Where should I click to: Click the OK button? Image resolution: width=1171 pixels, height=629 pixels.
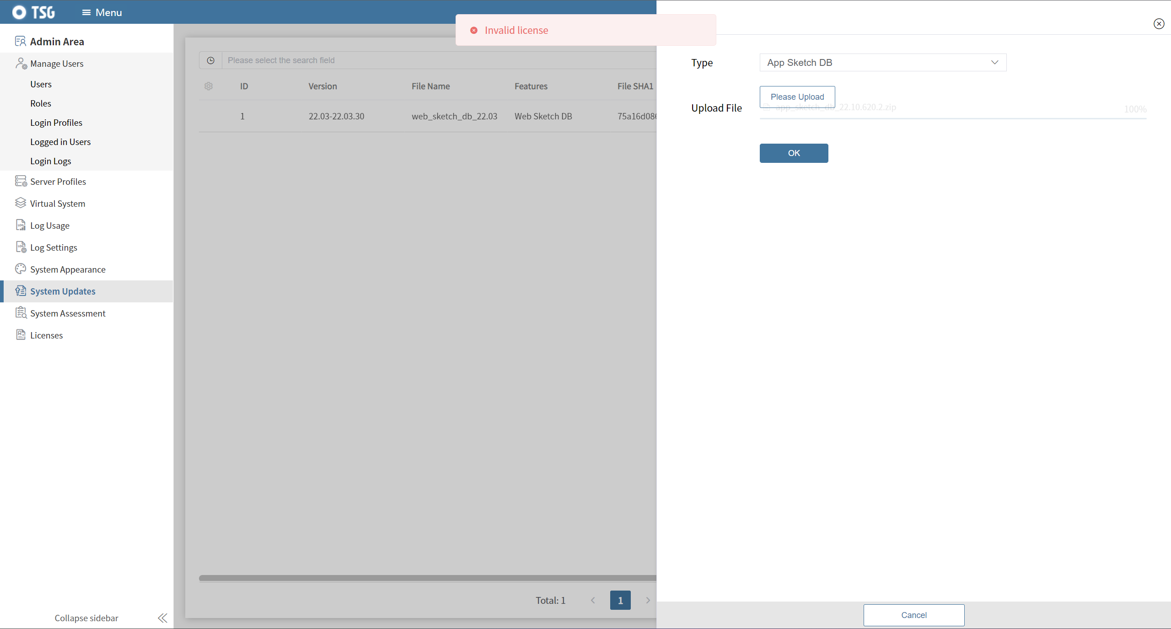(x=794, y=153)
